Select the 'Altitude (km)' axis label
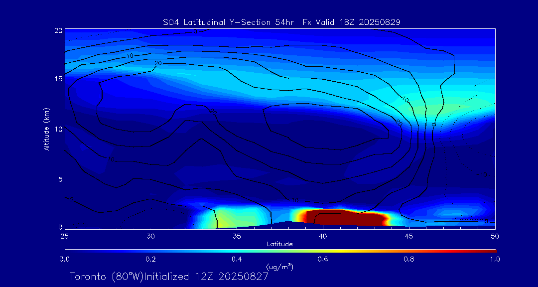The image size is (538, 287). tap(46, 129)
